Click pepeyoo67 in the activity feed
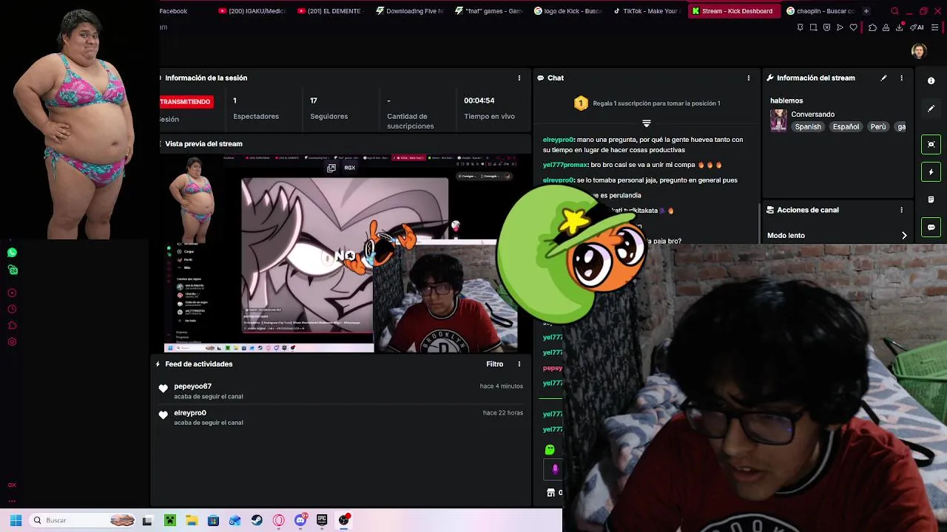This screenshot has height=532, width=947. (x=192, y=386)
